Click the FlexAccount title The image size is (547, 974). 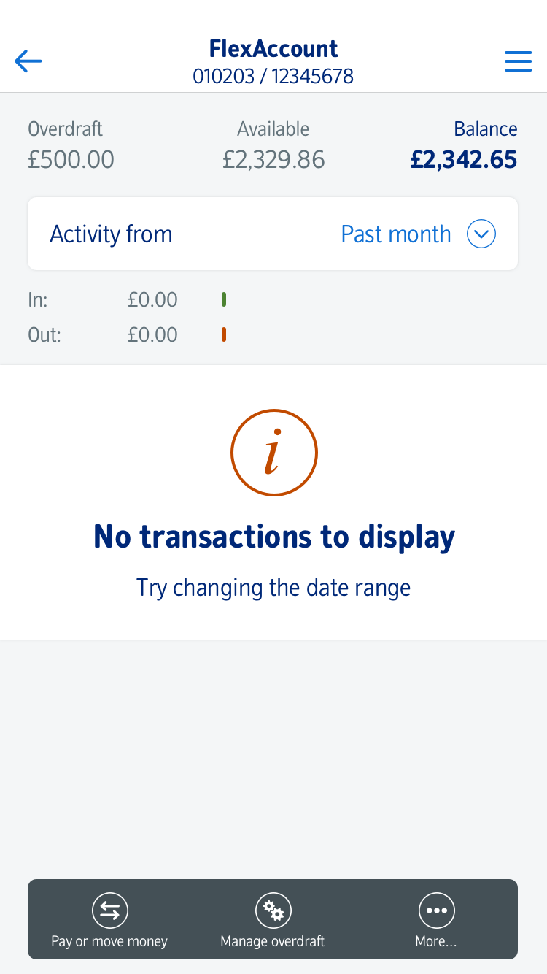[x=273, y=49]
